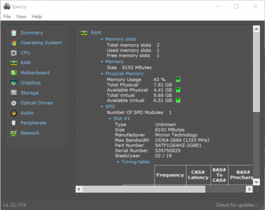
Task: Select the Total Physical 7.81 GB value
Action: (x=162, y=85)
